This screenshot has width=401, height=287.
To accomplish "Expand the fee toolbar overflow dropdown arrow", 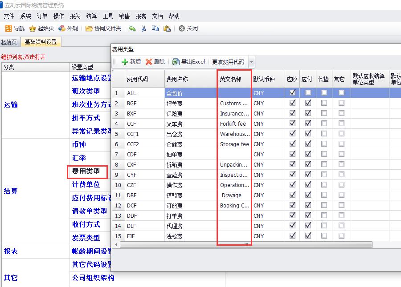I will (x=252, y=62).
